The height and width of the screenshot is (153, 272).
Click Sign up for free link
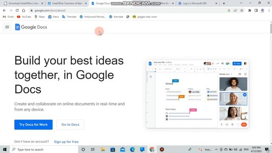pos(66,142)
